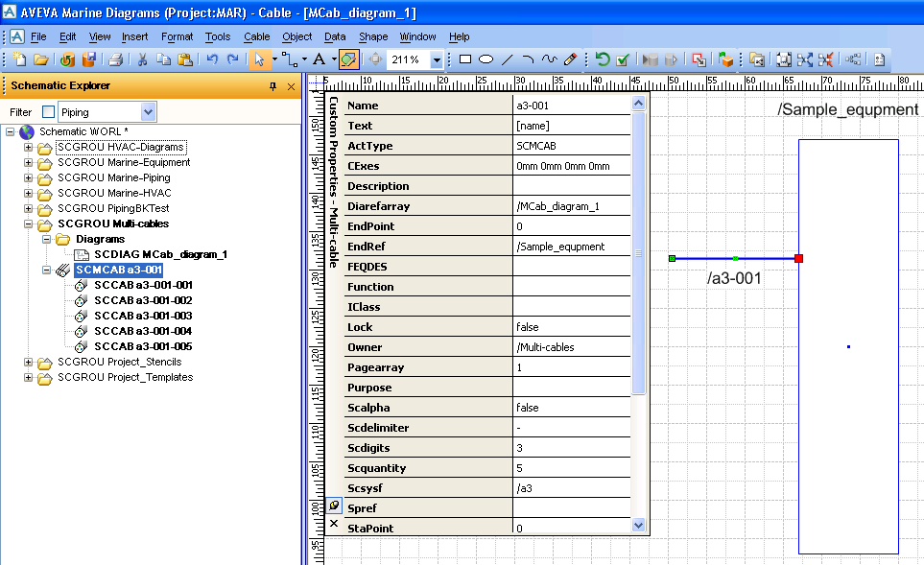This screenshot has height=565, width=924.
Task: Click the New document icon
Action: tap(20, 59)
